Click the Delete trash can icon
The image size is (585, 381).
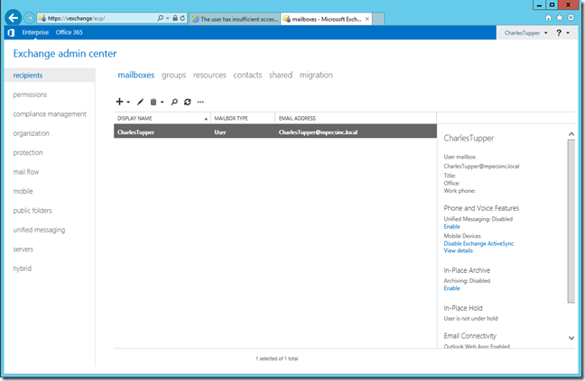coord(153,102)
